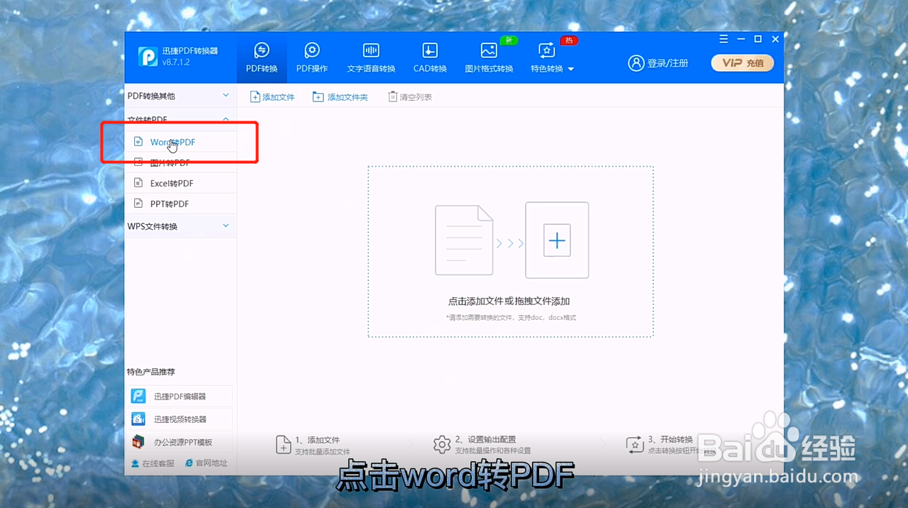
Task: Select Word转PDF in the sidebar
Action: tap(180, 142)
